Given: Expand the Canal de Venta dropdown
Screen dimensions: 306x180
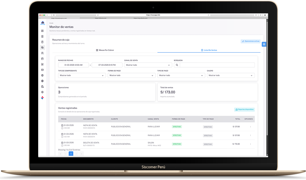Looking at the screenshot, I should pyautogui.click(x=148, y=65).
